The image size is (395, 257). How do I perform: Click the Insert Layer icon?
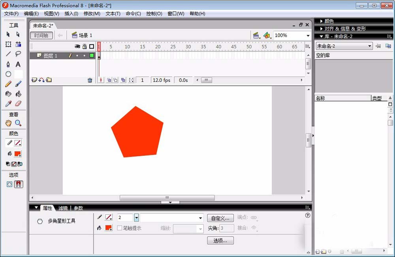tap(34, 80)
